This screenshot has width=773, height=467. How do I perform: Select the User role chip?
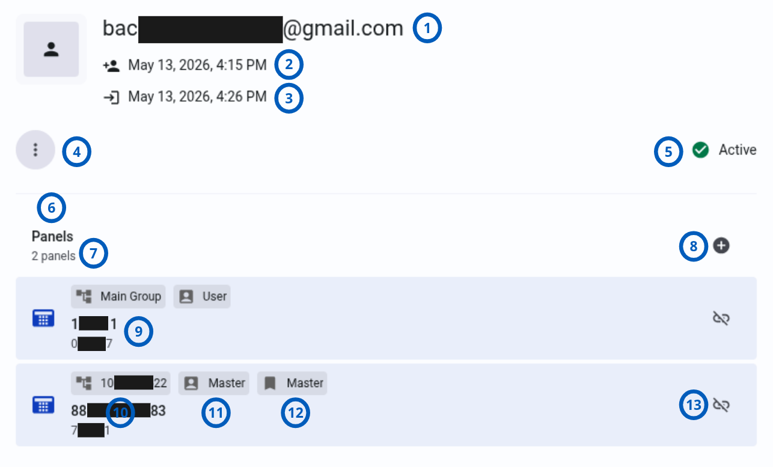point(202,296)
